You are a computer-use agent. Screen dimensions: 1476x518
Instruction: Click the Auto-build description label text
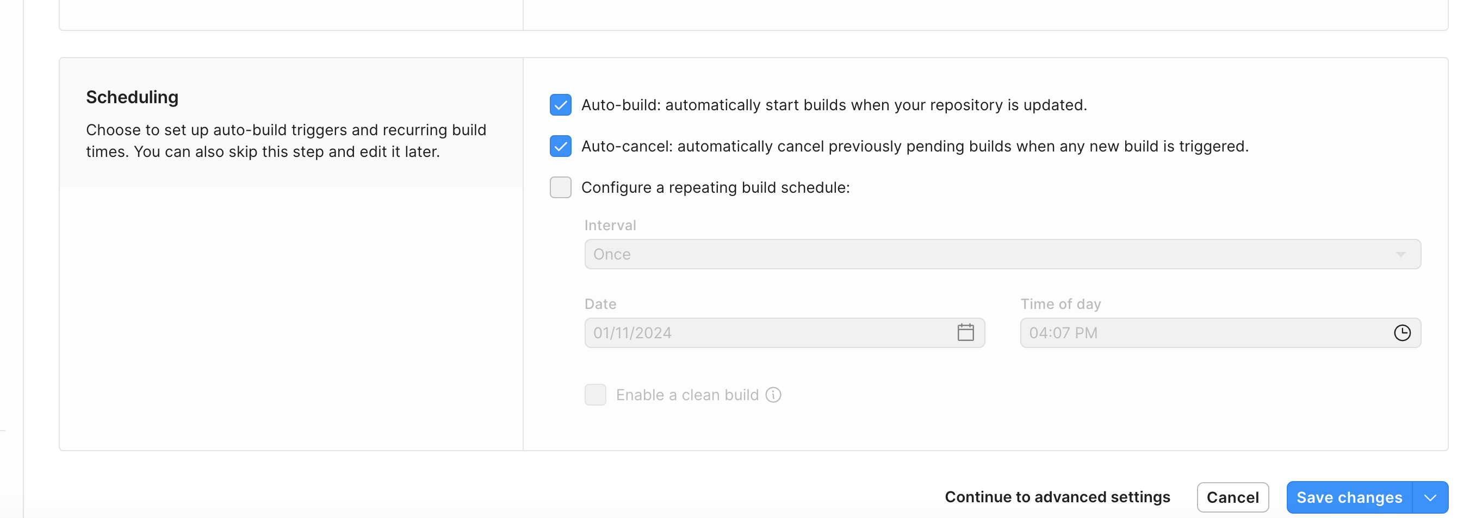[x=834, y=105]
